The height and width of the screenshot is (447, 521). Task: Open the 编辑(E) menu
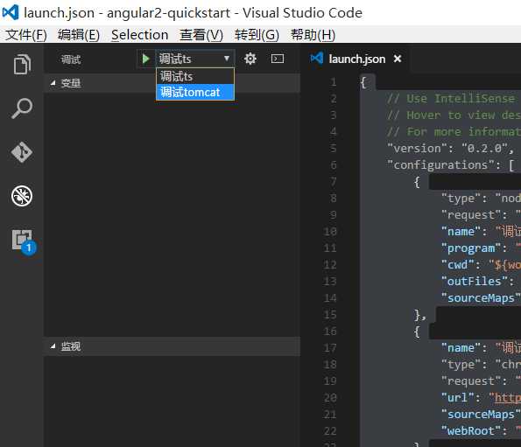[79, 35]
